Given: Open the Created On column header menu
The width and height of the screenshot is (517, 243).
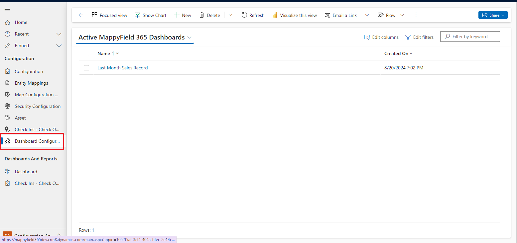Looking at the screenshot, I should pyautogui.click(x=398, y=53).
